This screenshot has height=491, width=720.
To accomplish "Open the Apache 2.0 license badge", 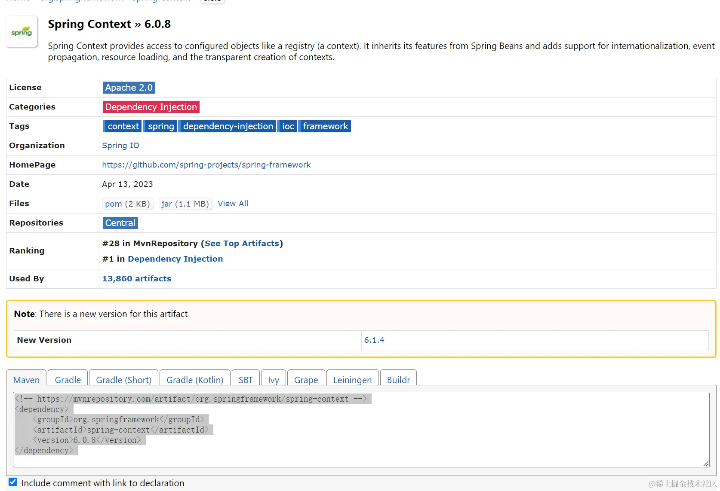I will point(129,88).
